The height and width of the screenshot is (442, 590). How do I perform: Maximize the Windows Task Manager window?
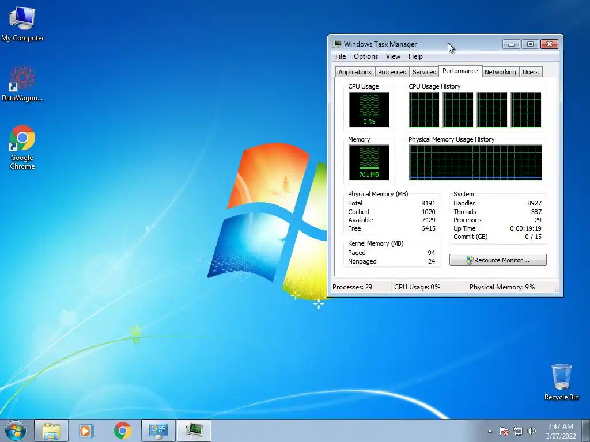point(530,44)
